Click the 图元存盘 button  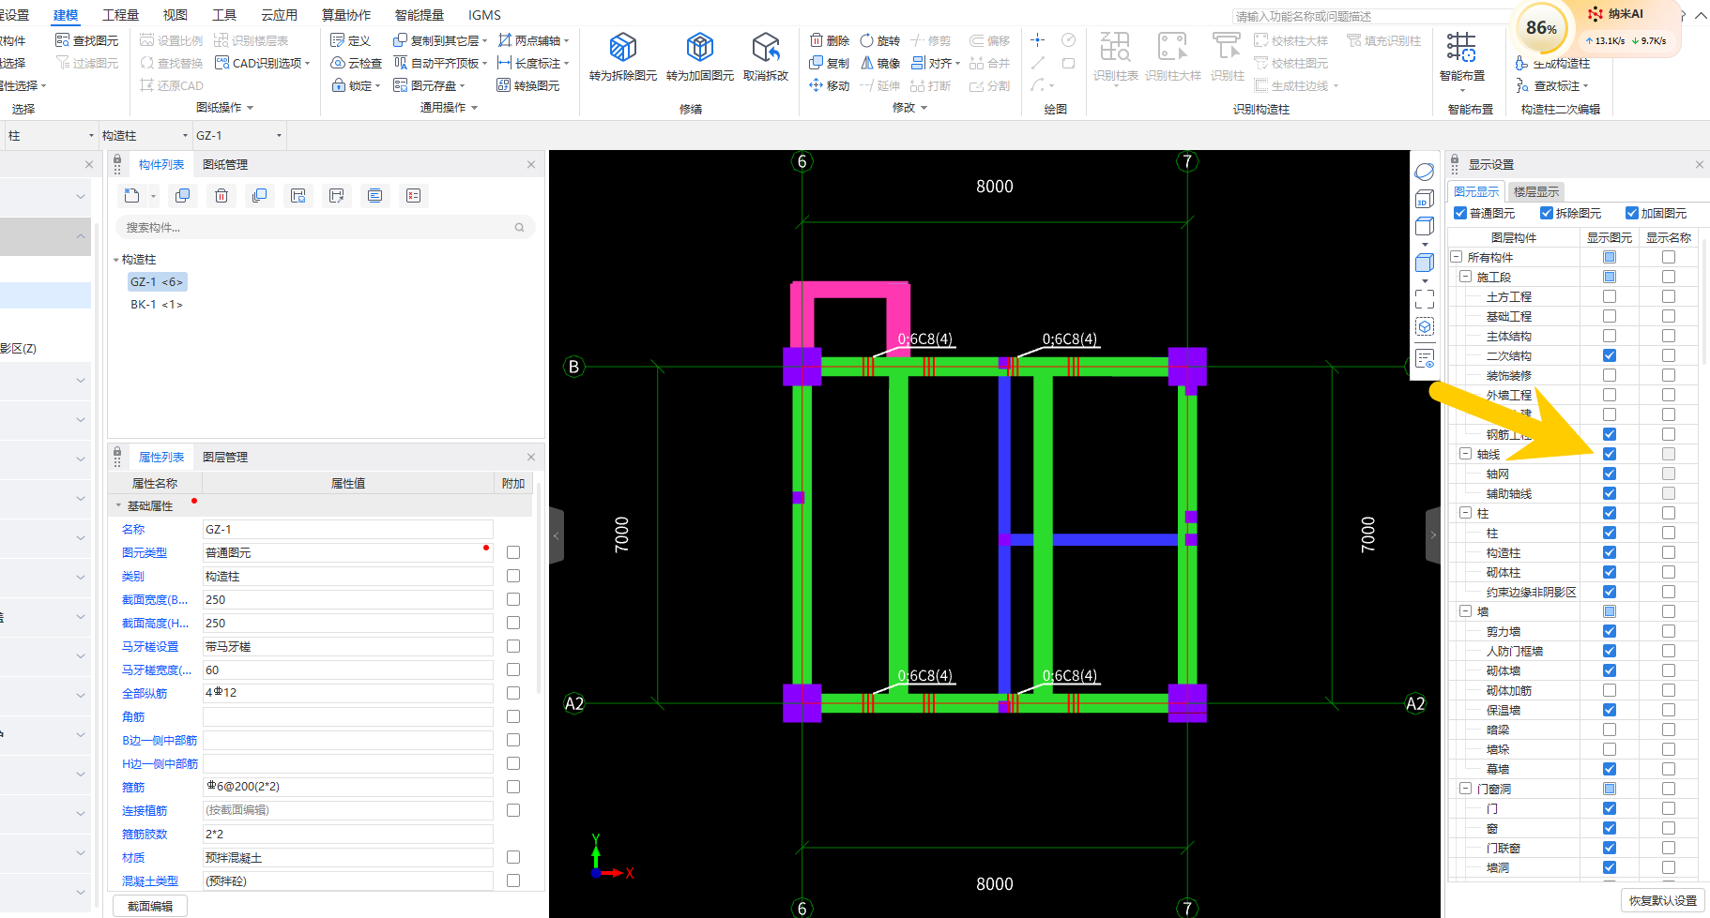pos(429,85)
